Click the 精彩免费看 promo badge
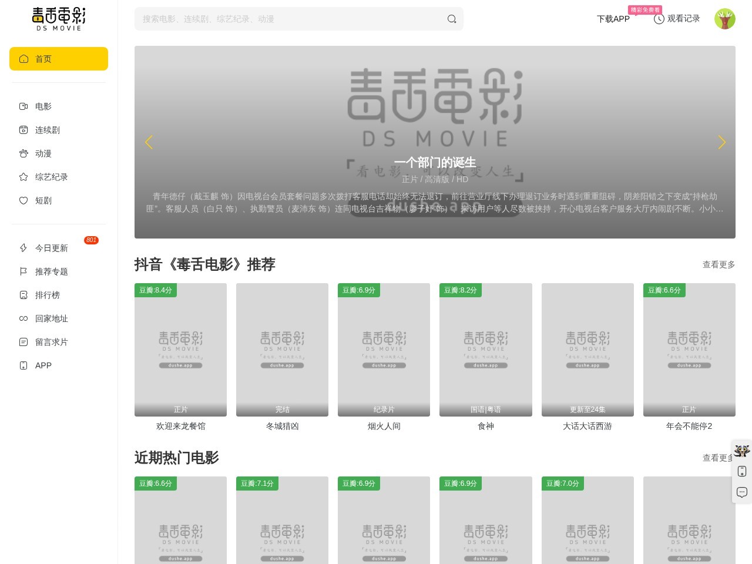This screenshot has height=564, width=752. point(645,10)
